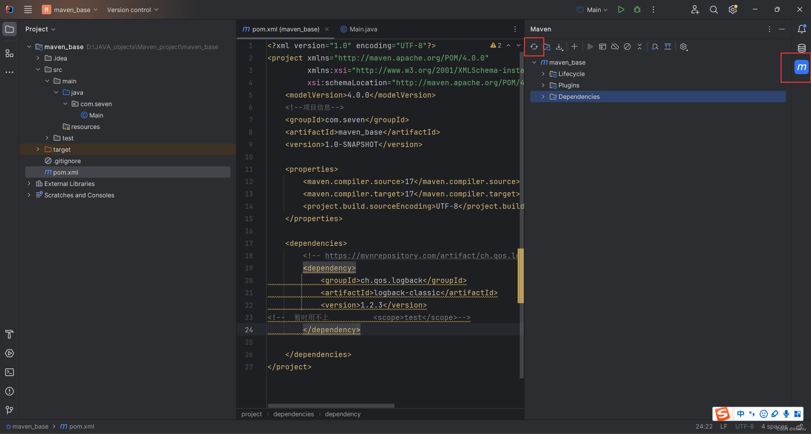Click 'dependencies' breadcrumb in editor footer
The height and width of the screenshot is (434, 811).
[293, 414]
